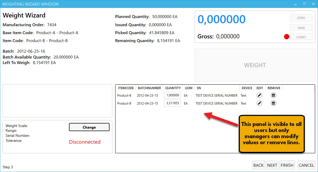The width and height of the screenshot is (318, 172).
Task: Click the EDIT column header
Action: coord(260,88)
